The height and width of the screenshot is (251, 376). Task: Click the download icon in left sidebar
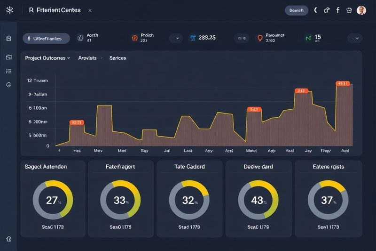[x=8, y=85]
